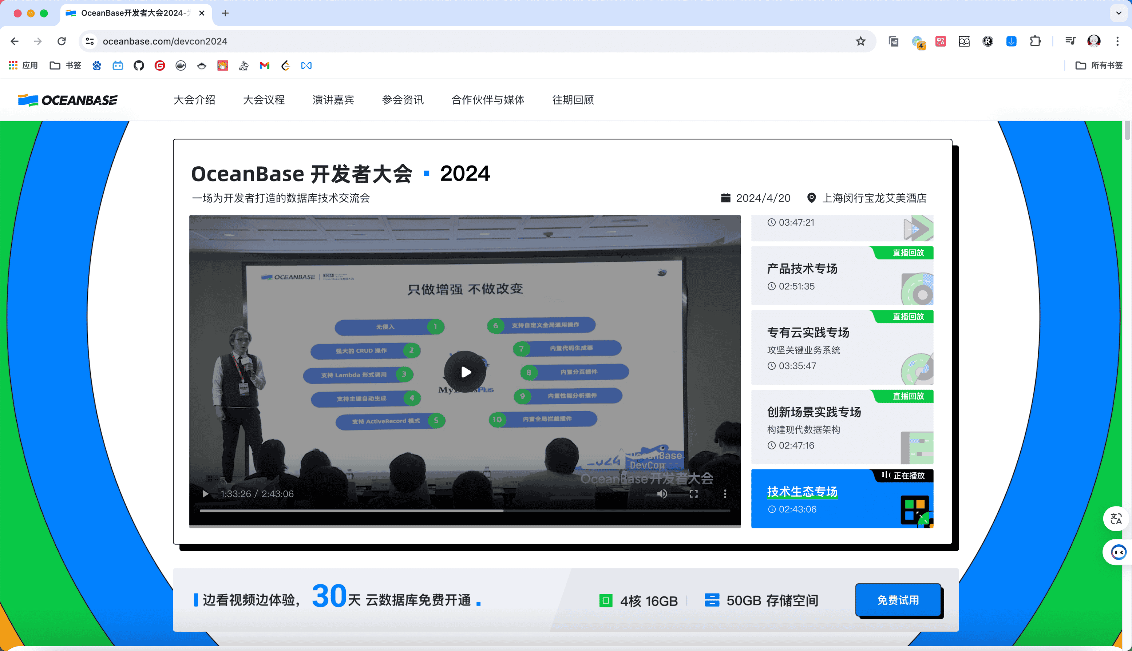The height and width of the screenshot is (651, 1132).
Task: Click the OceanBase logo
Action: point(68,100)
